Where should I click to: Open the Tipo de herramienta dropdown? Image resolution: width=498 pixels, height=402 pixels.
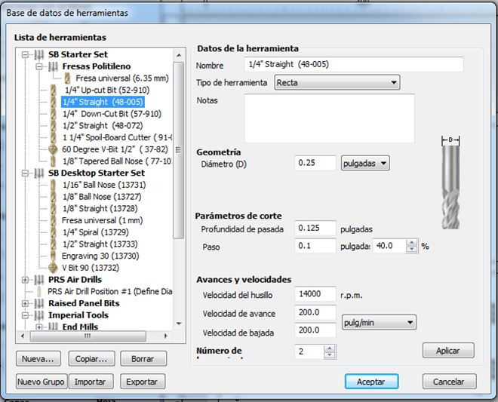pos(337,82)
